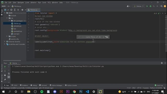The height and width of the screenshot is (94, 167).
Task: Collapse all in Project panel toolbar
Action: tap(18, 10)
